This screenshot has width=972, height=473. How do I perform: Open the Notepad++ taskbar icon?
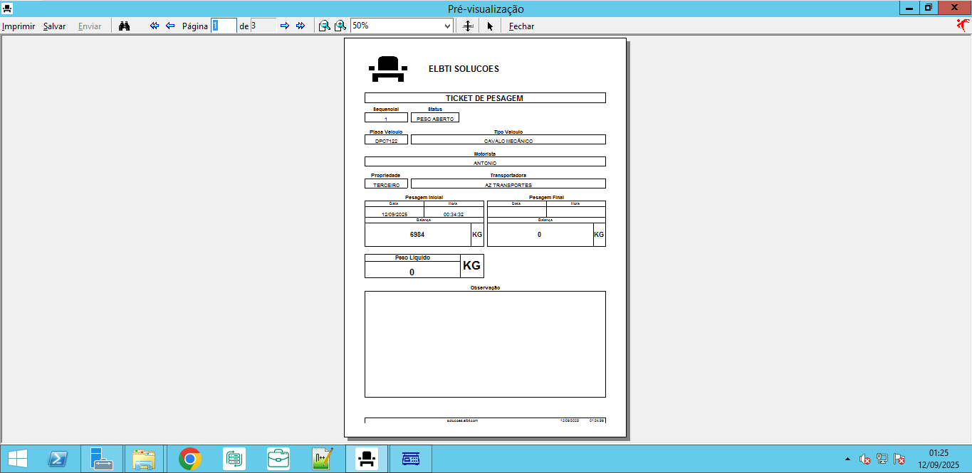pos(323,459)
